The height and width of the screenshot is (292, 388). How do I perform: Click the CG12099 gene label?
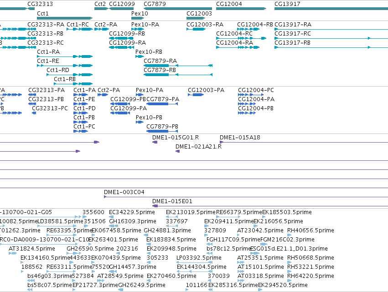pos(122,4)
